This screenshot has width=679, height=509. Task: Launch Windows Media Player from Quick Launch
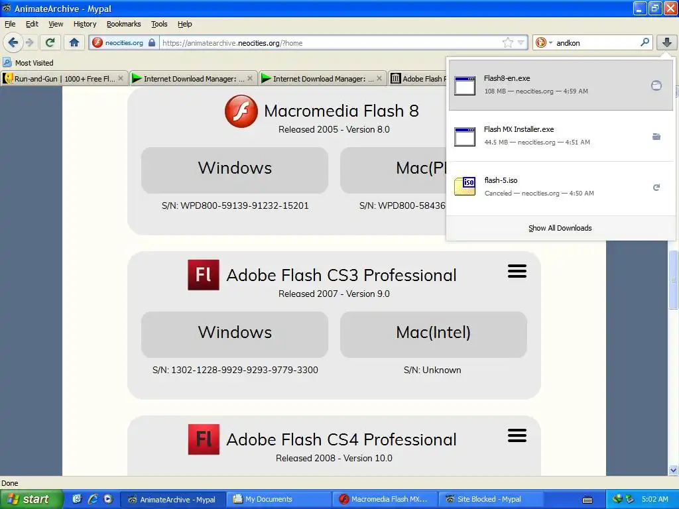pos(108,499)
